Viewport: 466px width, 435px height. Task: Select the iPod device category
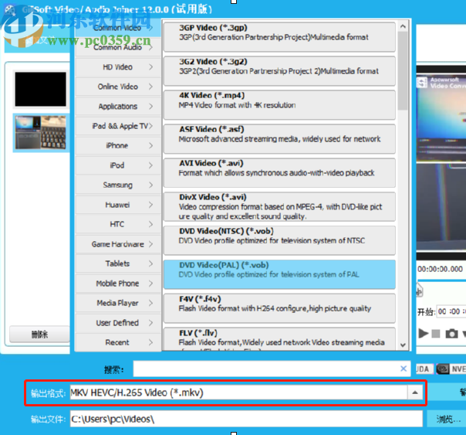118,165
